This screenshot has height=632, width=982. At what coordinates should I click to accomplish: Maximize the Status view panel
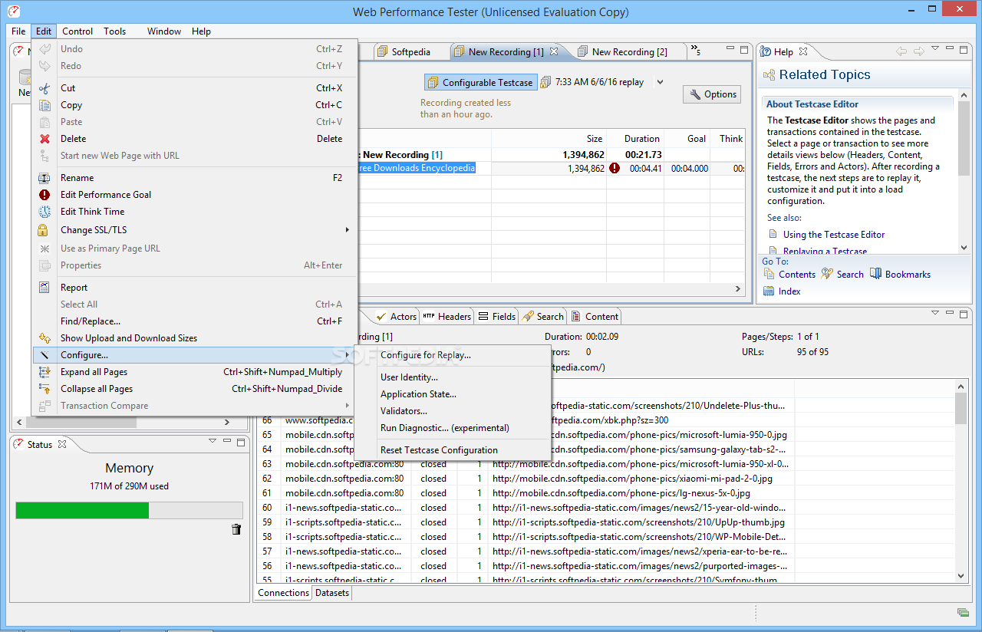point(241,442)
